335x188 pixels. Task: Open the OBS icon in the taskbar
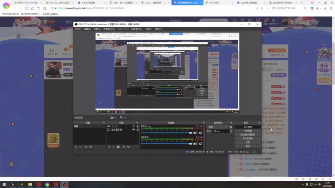point(64,184)
